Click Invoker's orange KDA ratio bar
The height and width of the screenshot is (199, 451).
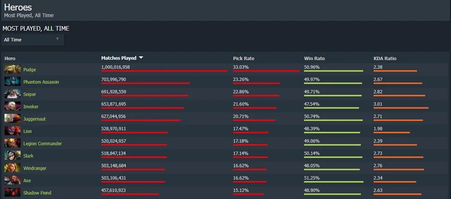[x=401, y=108]
